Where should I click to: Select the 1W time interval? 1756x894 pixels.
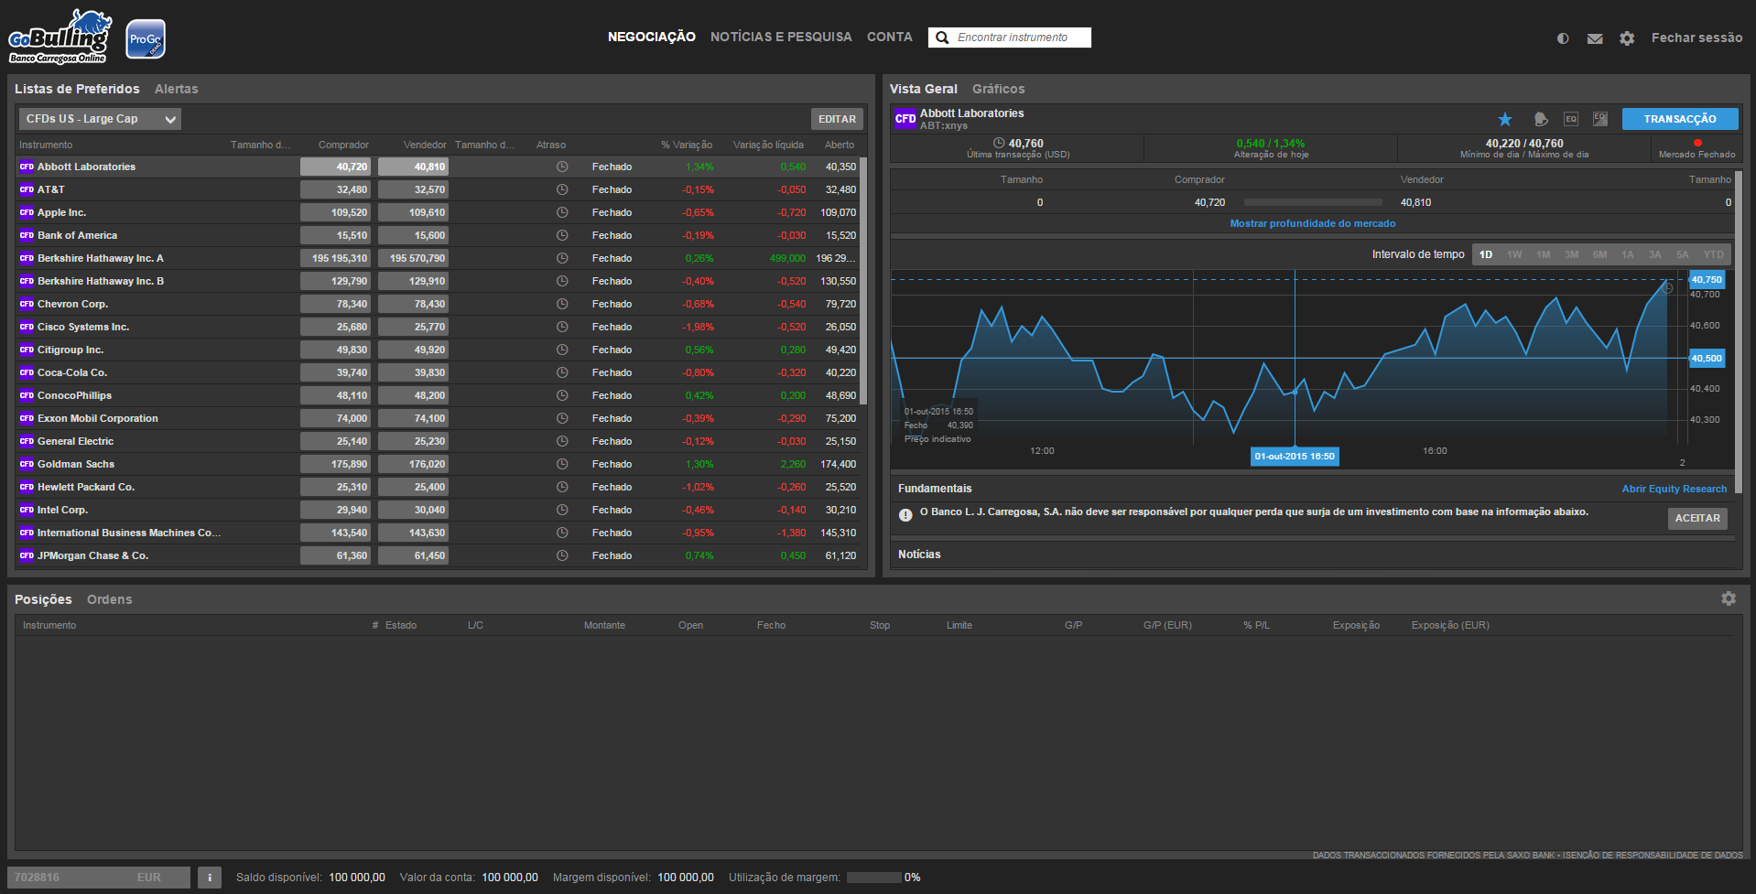(1514, 254)
